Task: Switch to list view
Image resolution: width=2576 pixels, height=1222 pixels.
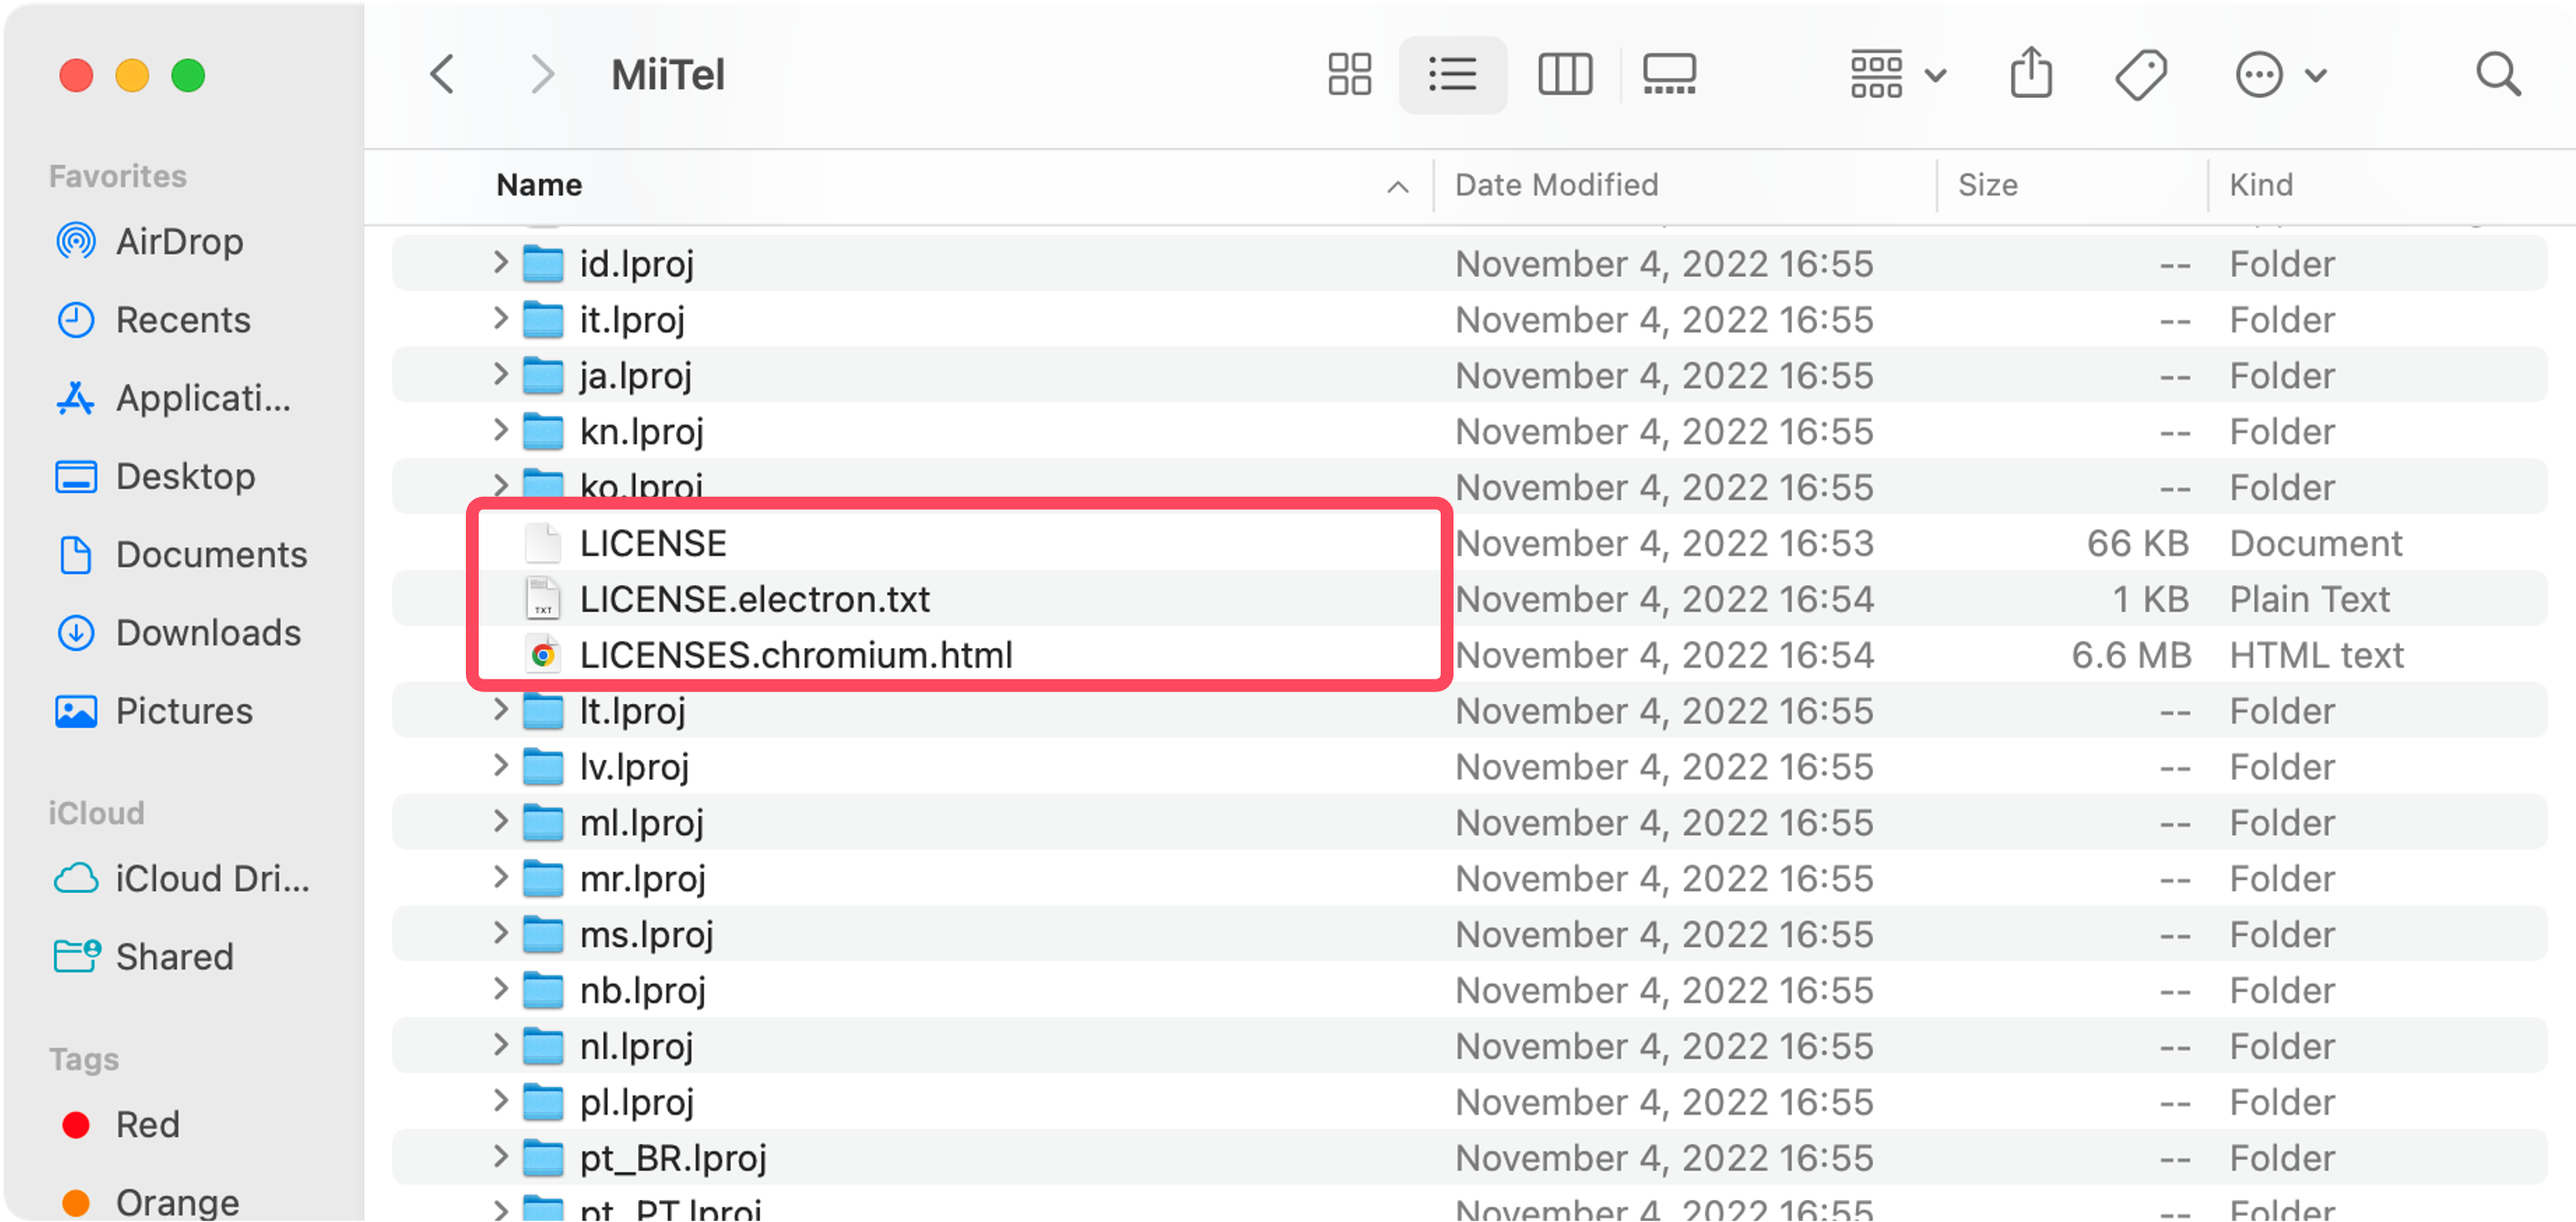Action: 1452,75
